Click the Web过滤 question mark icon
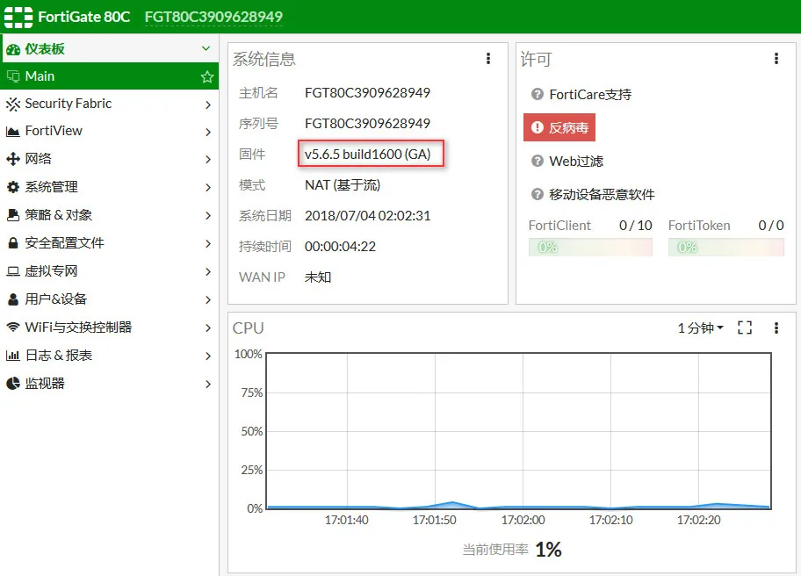This screenshot has height=576, width=801. click(537, 162)
